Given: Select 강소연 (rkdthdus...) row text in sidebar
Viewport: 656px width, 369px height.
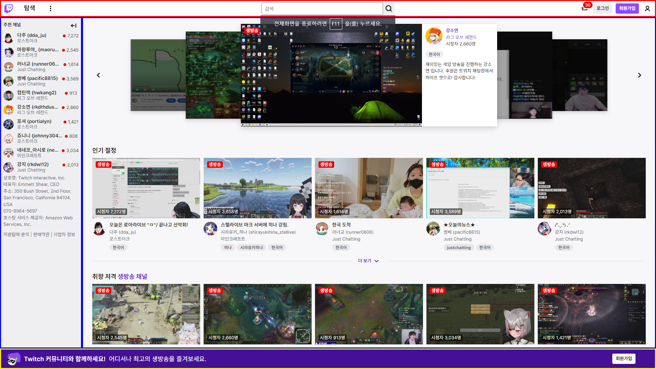Looking at the screenshot, I should [38, 107].
